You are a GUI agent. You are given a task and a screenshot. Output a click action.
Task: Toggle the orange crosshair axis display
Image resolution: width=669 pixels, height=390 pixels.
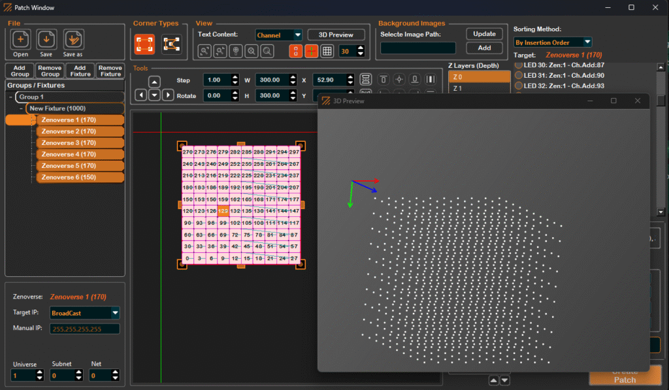(x=311, y=50)
